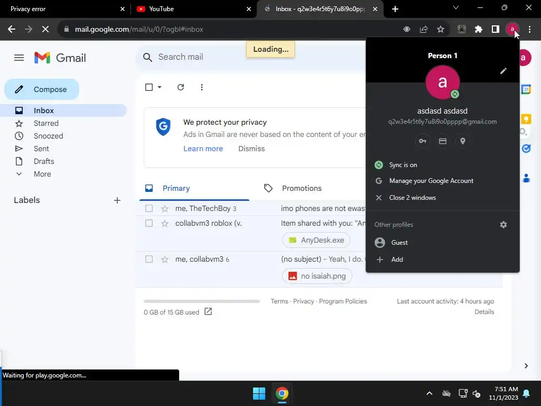Open select dropdown arrow beside checkbox
Image resolution: width=541 pixels, height=406 pixels.
160,87
